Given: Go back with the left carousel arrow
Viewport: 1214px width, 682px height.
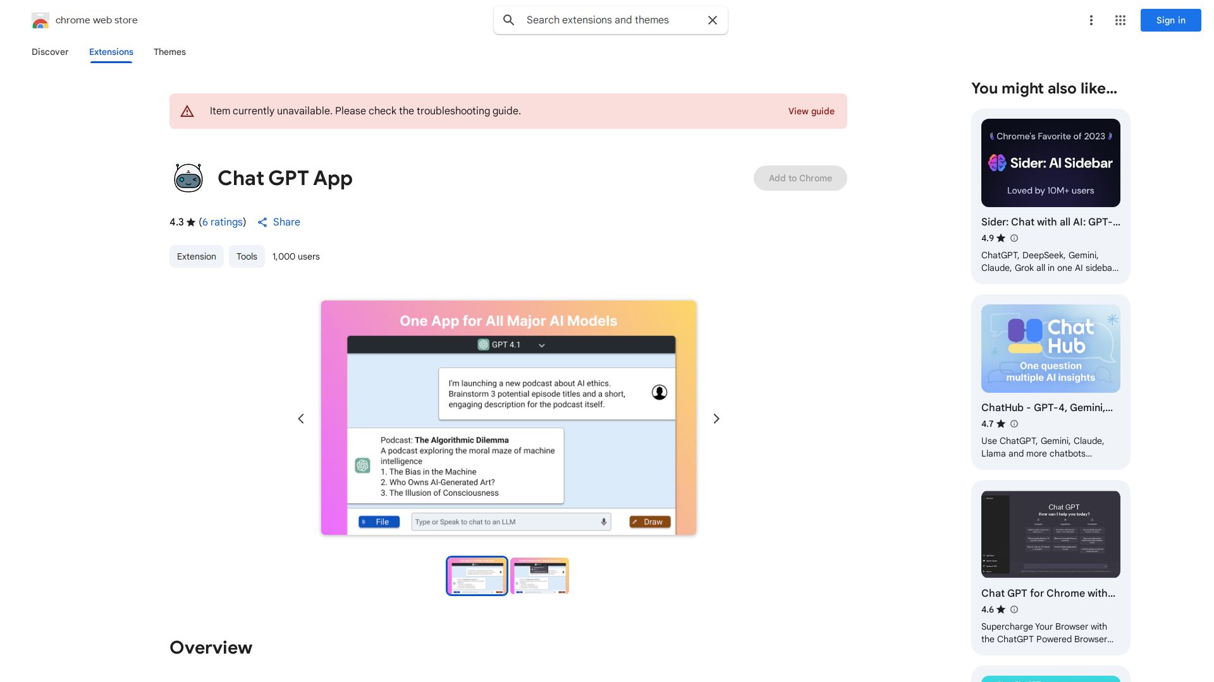Looking at the screenshot, I should coord(301,418).
